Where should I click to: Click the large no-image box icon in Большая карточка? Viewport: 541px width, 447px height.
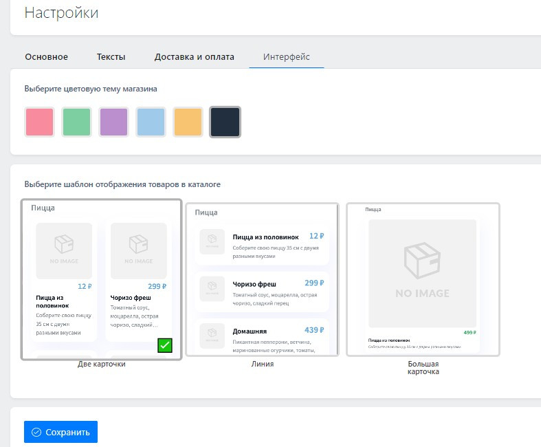point(422,265)
